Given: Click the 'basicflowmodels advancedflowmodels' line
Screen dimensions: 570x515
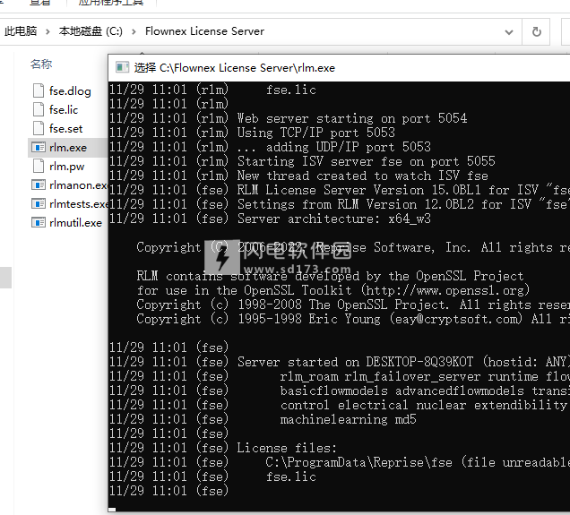Looking at the screenshot, I should coord(425,391).
